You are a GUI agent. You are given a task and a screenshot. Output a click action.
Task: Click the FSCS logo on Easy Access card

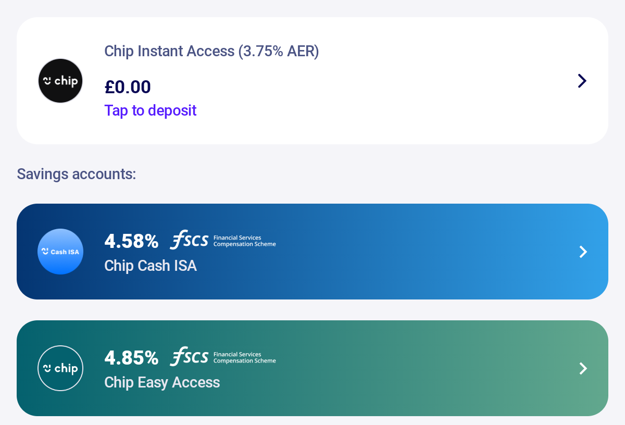(x=223, y=357)
